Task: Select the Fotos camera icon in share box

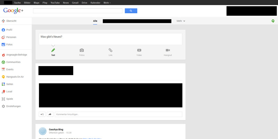Action: (x=82, y=50)
